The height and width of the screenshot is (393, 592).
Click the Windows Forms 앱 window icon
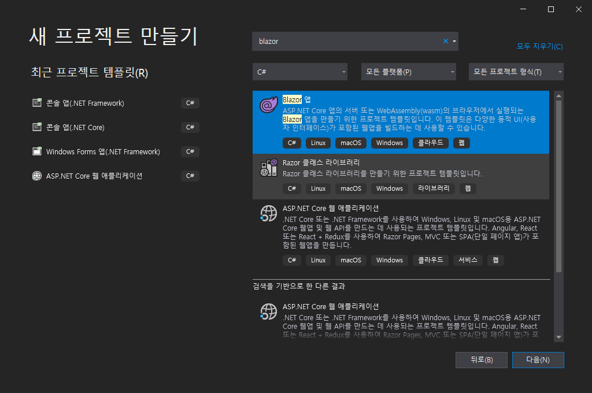tap(36, 151)
